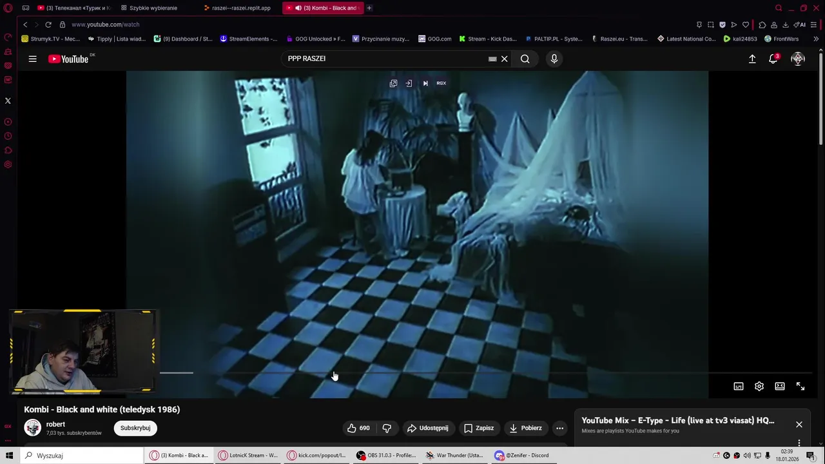Open the on-screen keyboard in the search box
825x464 pixels.
tap(492, 59)
